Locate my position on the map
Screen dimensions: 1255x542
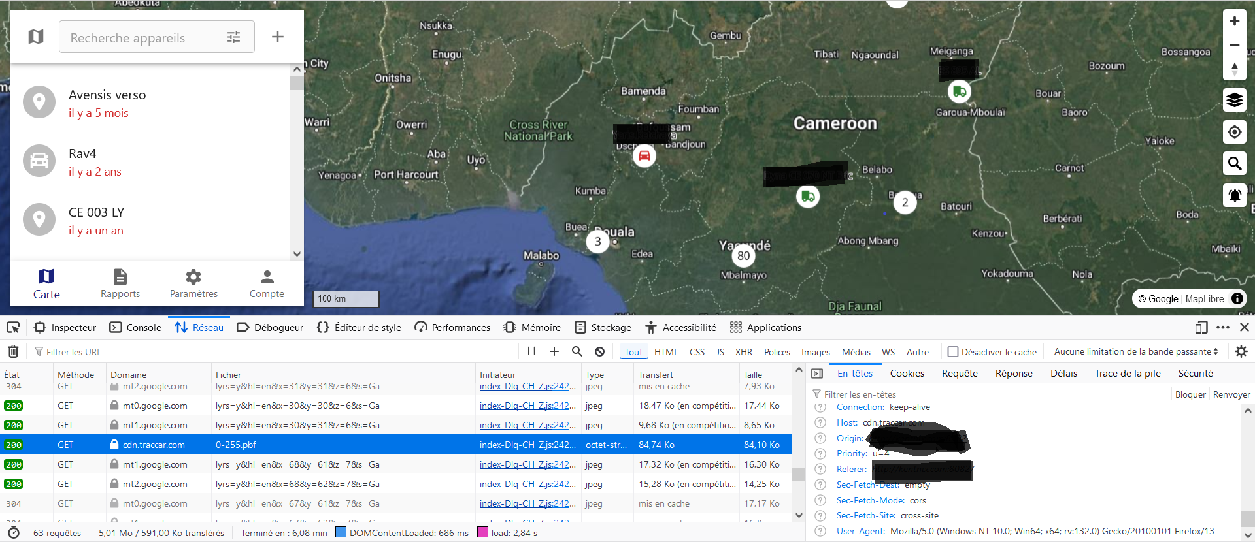click(1234, 132)
